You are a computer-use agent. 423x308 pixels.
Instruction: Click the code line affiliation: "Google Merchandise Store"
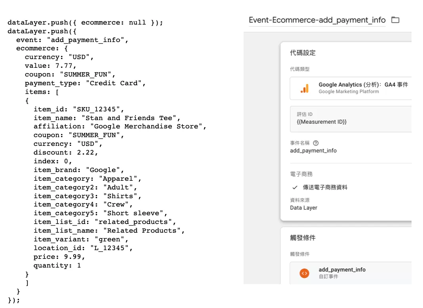click(120, 126)
